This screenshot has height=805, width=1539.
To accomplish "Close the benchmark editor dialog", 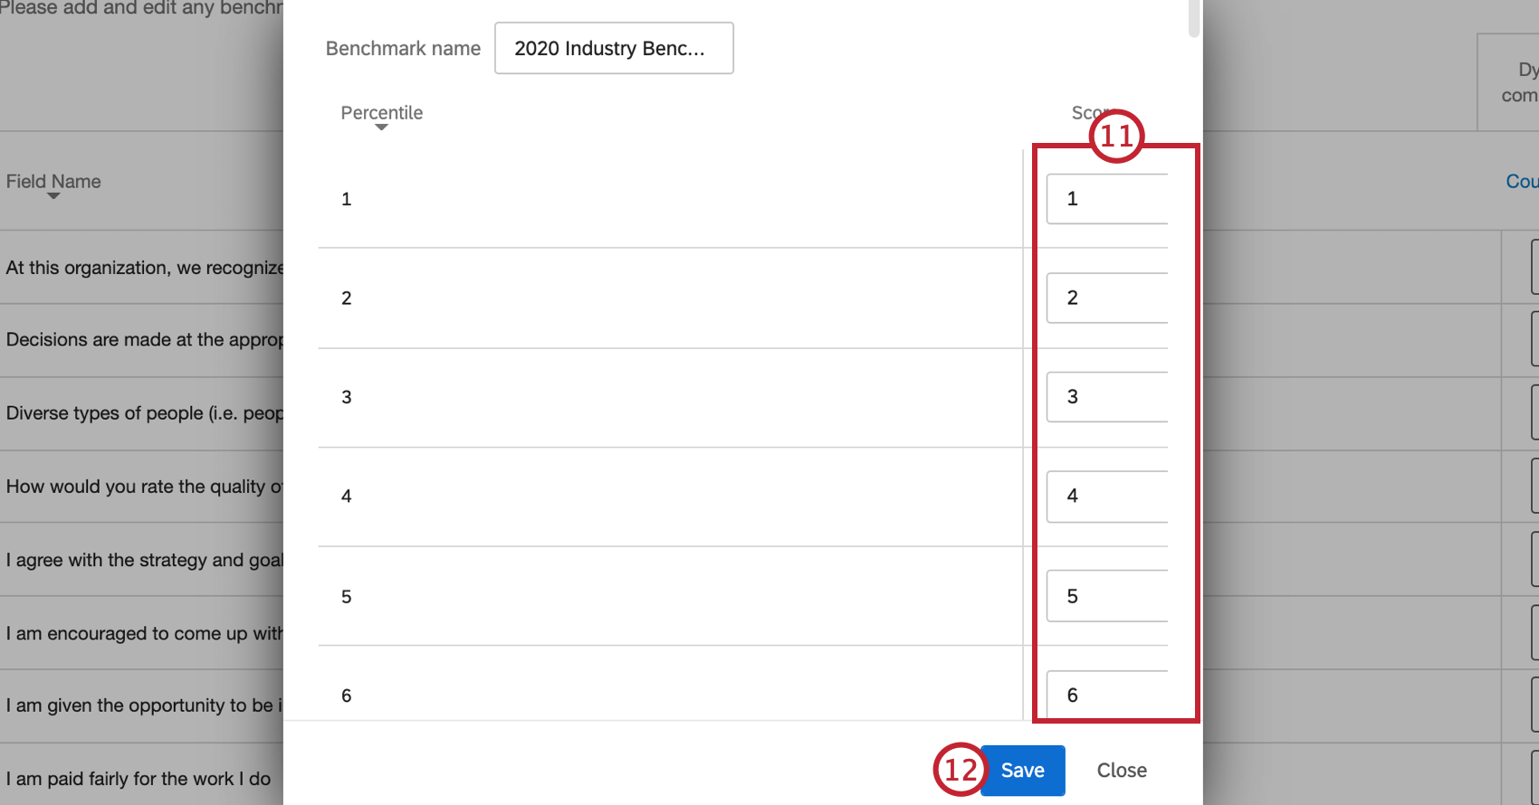I will pos(1122,771).
